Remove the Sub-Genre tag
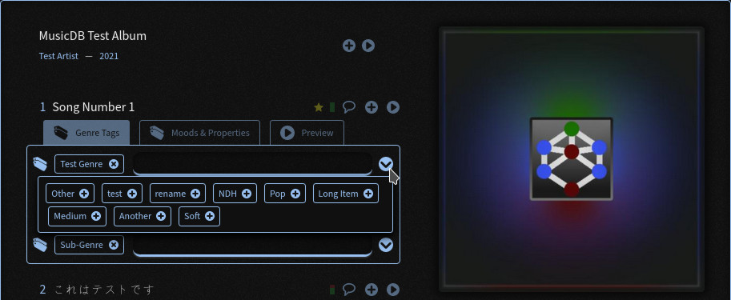Screen dimensions: 731x300 pyautogui.click(x=113, y=245)
